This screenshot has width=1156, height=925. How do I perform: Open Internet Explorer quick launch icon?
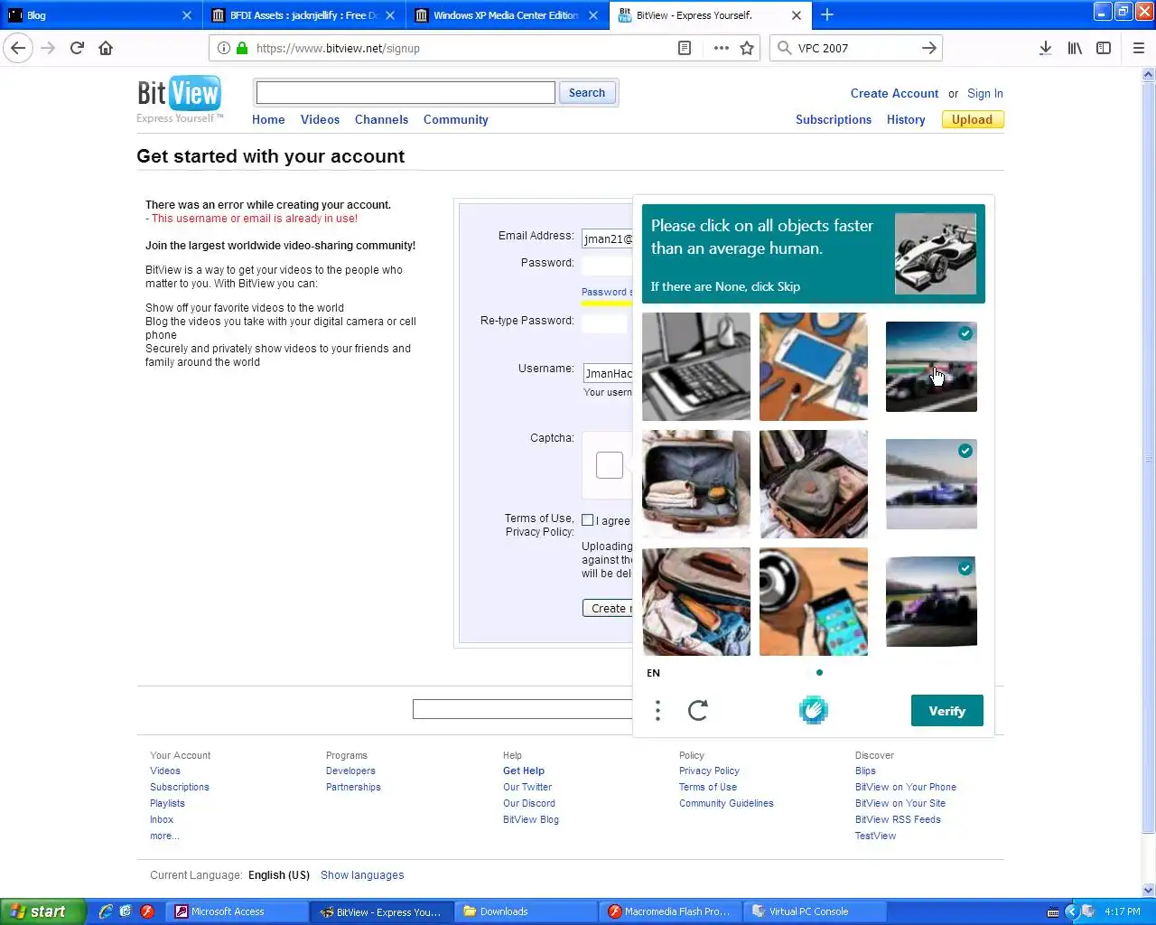(x=106, y=911)
